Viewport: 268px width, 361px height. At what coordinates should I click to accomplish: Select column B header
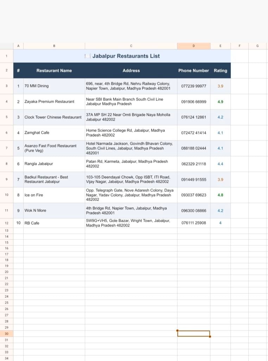(54, 46)
